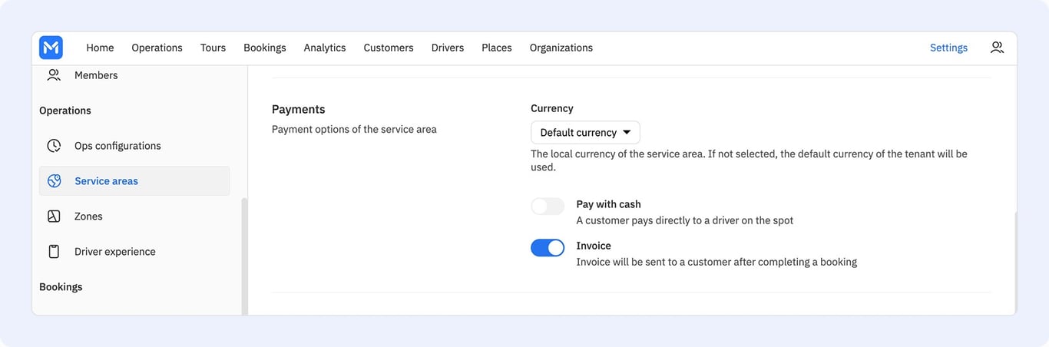Navigate to Organizations
The height and width of the screenshot is (347, 1049).
(561, 48)
